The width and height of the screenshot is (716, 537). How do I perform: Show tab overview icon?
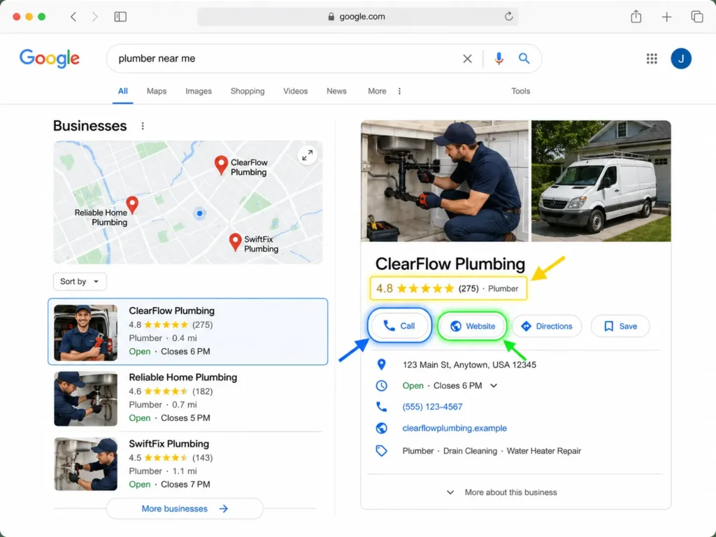[x=697, y=17]
